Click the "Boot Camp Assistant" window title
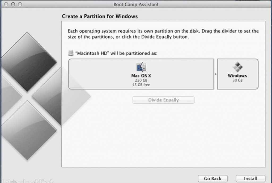Image resolution: width=272 pixels, height=183 pixels. (x=136, y=4)
